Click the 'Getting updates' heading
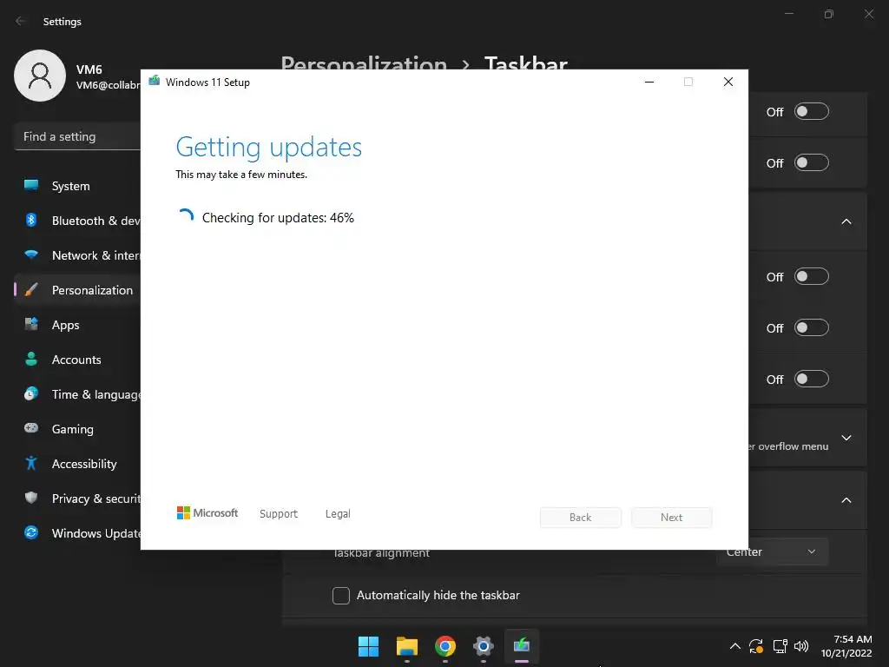This screenshot has width=889, height=667. (x=269, y=148)
